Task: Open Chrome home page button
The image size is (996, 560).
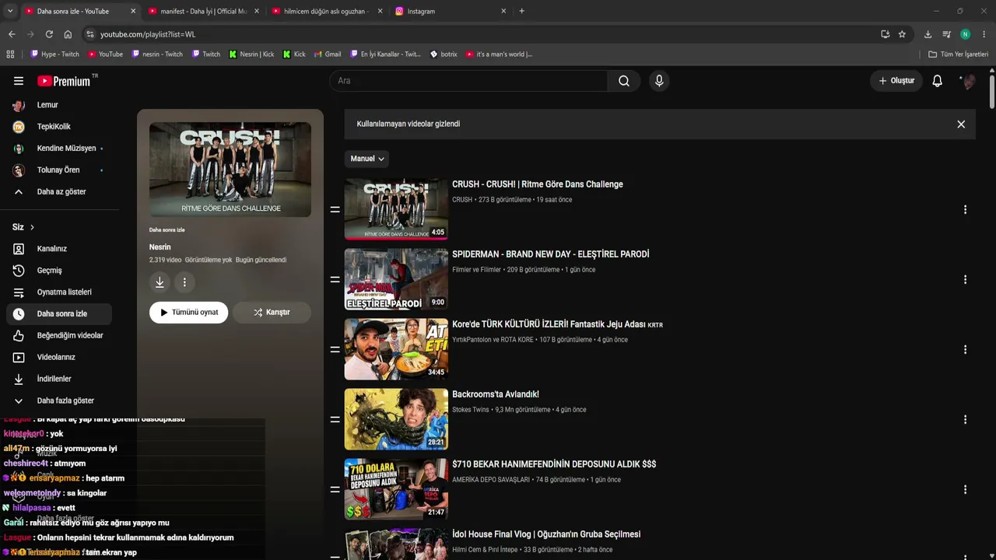Action: click(x=68, y=34)
